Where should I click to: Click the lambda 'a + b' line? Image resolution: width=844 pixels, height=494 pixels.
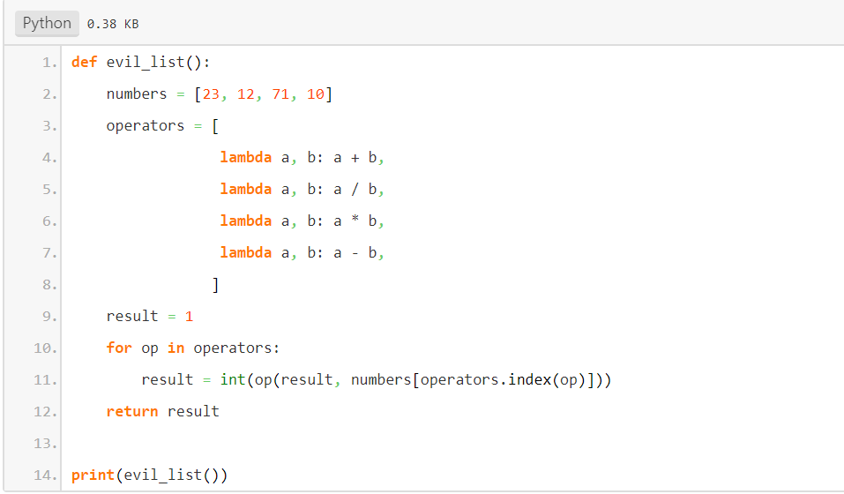(302, 158)
